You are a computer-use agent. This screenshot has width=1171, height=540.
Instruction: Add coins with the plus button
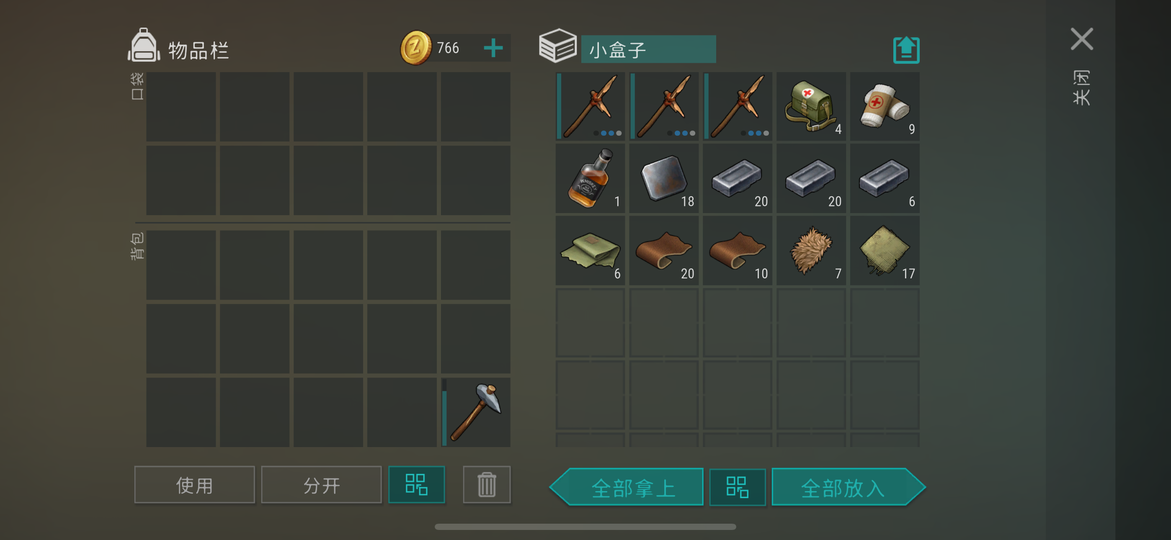(493, 48)
